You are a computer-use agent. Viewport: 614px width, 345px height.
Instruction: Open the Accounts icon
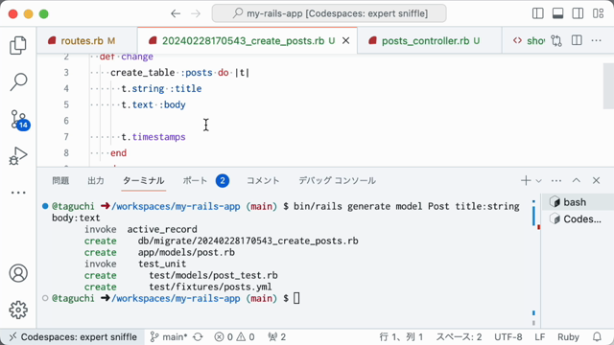coord(18,273)
